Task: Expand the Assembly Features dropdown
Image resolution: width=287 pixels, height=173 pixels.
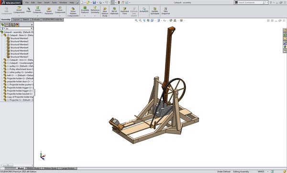Action: (85, 16)
